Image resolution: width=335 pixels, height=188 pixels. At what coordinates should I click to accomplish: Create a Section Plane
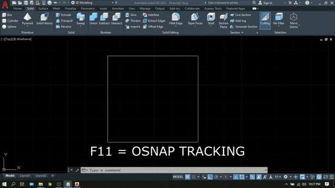click(224, 20)
